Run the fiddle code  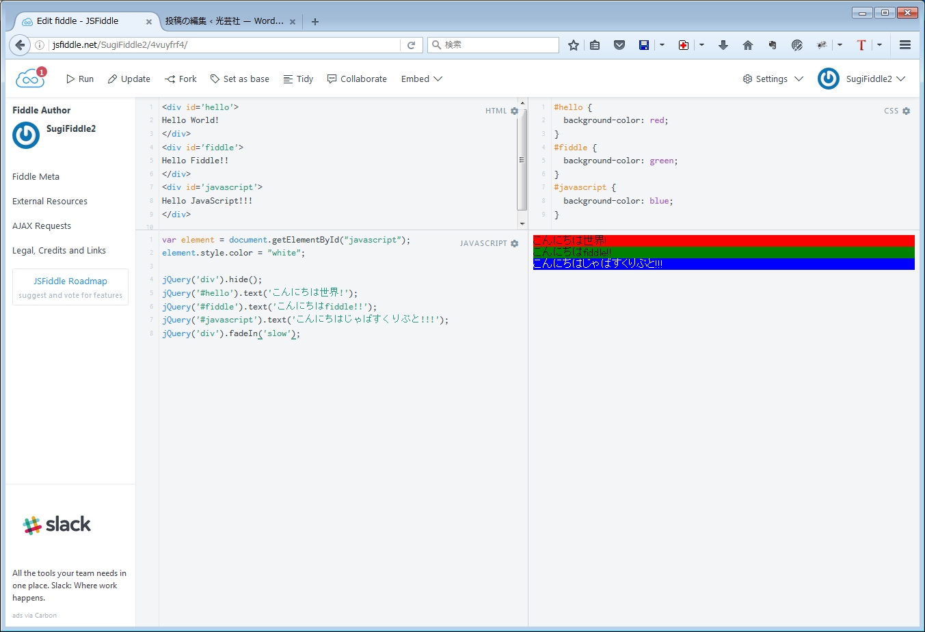[80, 79]
